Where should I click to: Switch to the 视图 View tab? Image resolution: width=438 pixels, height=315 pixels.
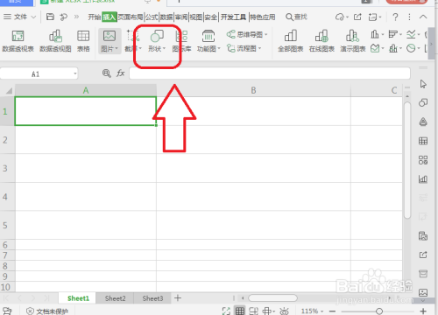196,17
